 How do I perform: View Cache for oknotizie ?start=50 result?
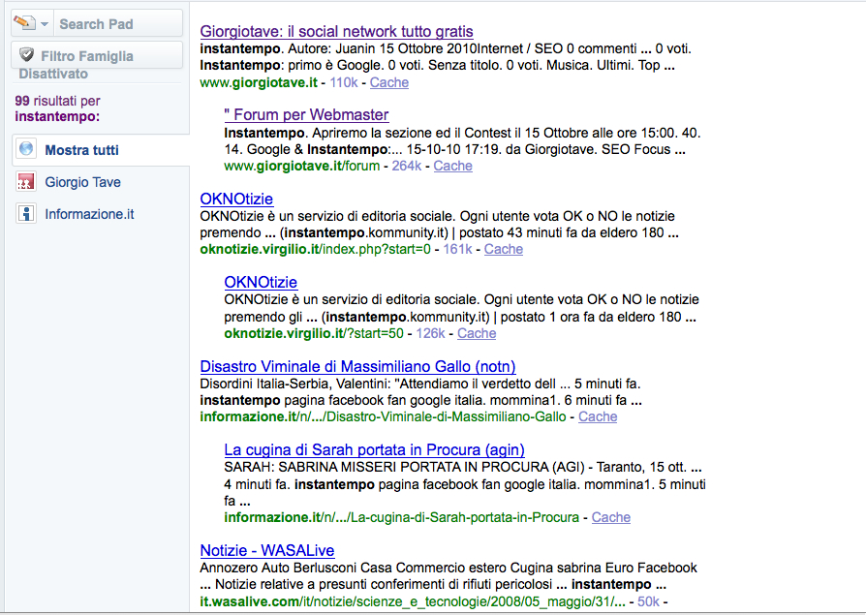pos(476,333)
